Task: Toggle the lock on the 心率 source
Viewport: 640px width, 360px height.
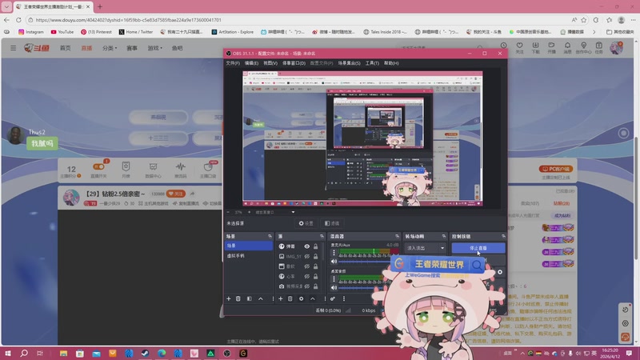Action: click(315, 276)
